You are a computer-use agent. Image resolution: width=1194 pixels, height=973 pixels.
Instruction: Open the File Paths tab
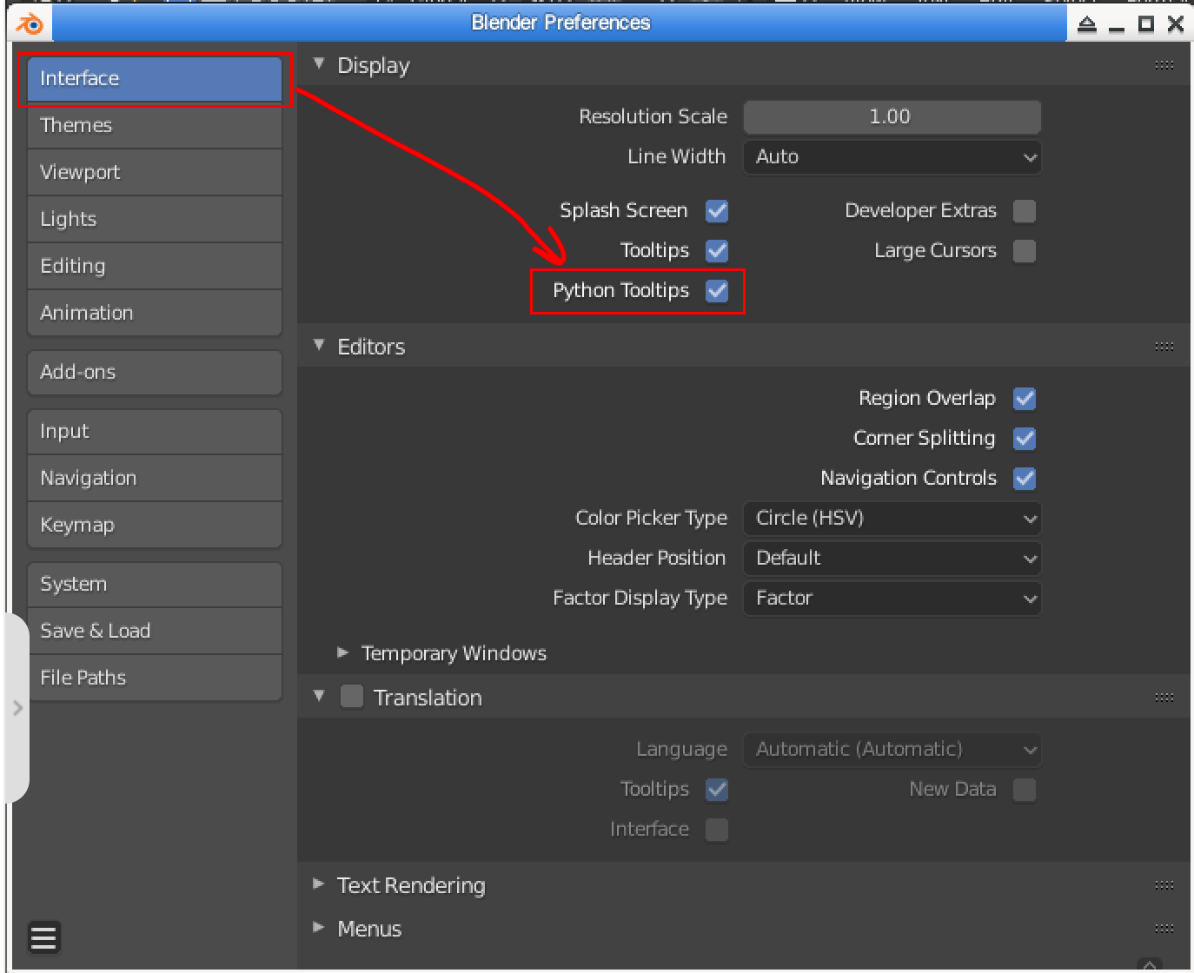pos(155,678)
